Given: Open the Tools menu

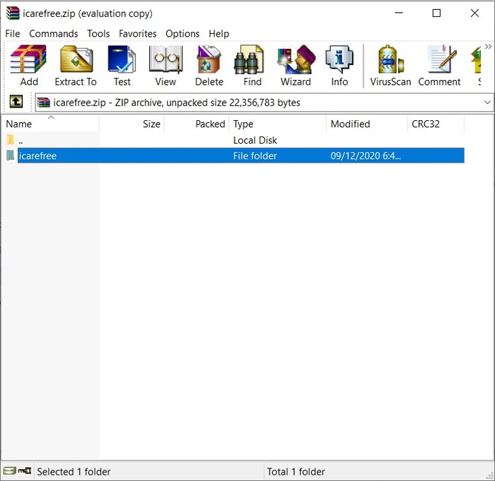Looking at the screenshot, I should point(98,33).
